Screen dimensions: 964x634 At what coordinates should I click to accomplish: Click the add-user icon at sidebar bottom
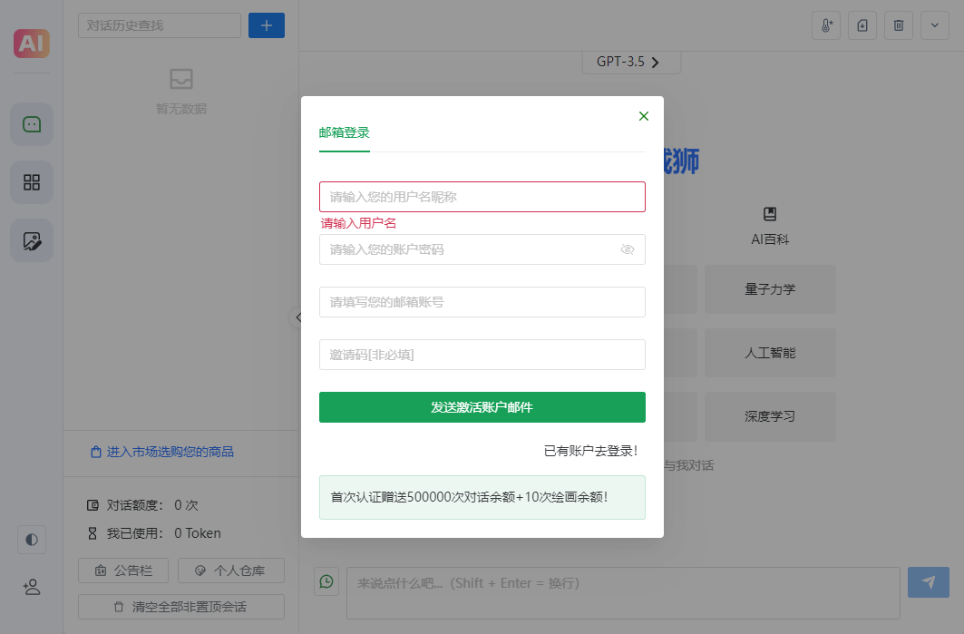(31, 587)
